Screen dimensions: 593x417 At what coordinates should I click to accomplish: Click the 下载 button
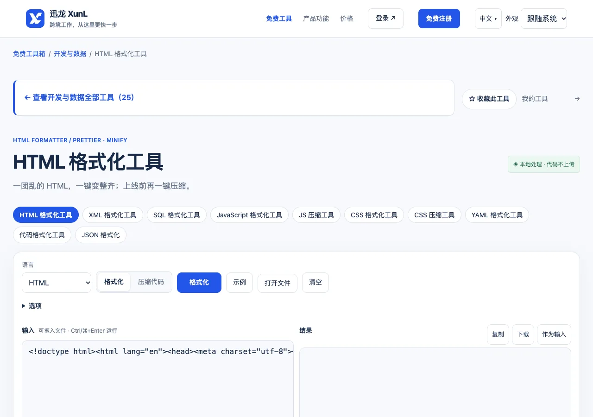coord(523,335)
